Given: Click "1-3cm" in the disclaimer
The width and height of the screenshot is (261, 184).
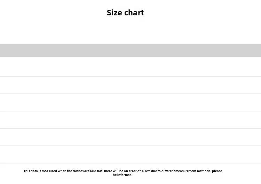Looking at the screenshot, I should pyautogui.click(x=146, y=171).
